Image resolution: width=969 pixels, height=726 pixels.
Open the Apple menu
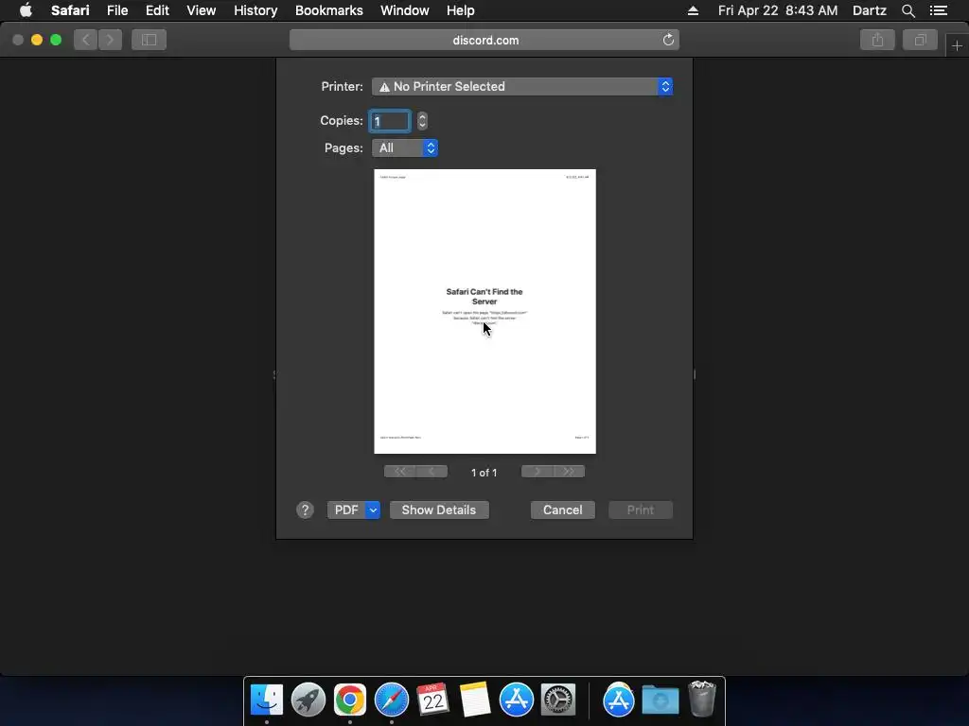[x=26, y=10]
